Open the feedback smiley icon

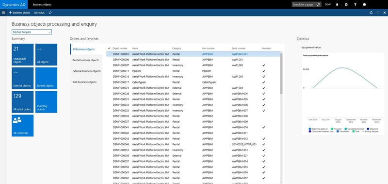click(364, 4)
